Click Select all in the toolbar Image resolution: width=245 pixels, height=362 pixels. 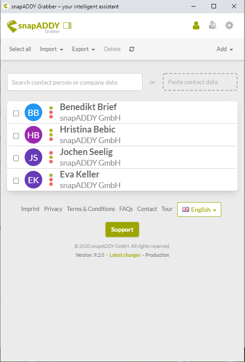(20, 49)
